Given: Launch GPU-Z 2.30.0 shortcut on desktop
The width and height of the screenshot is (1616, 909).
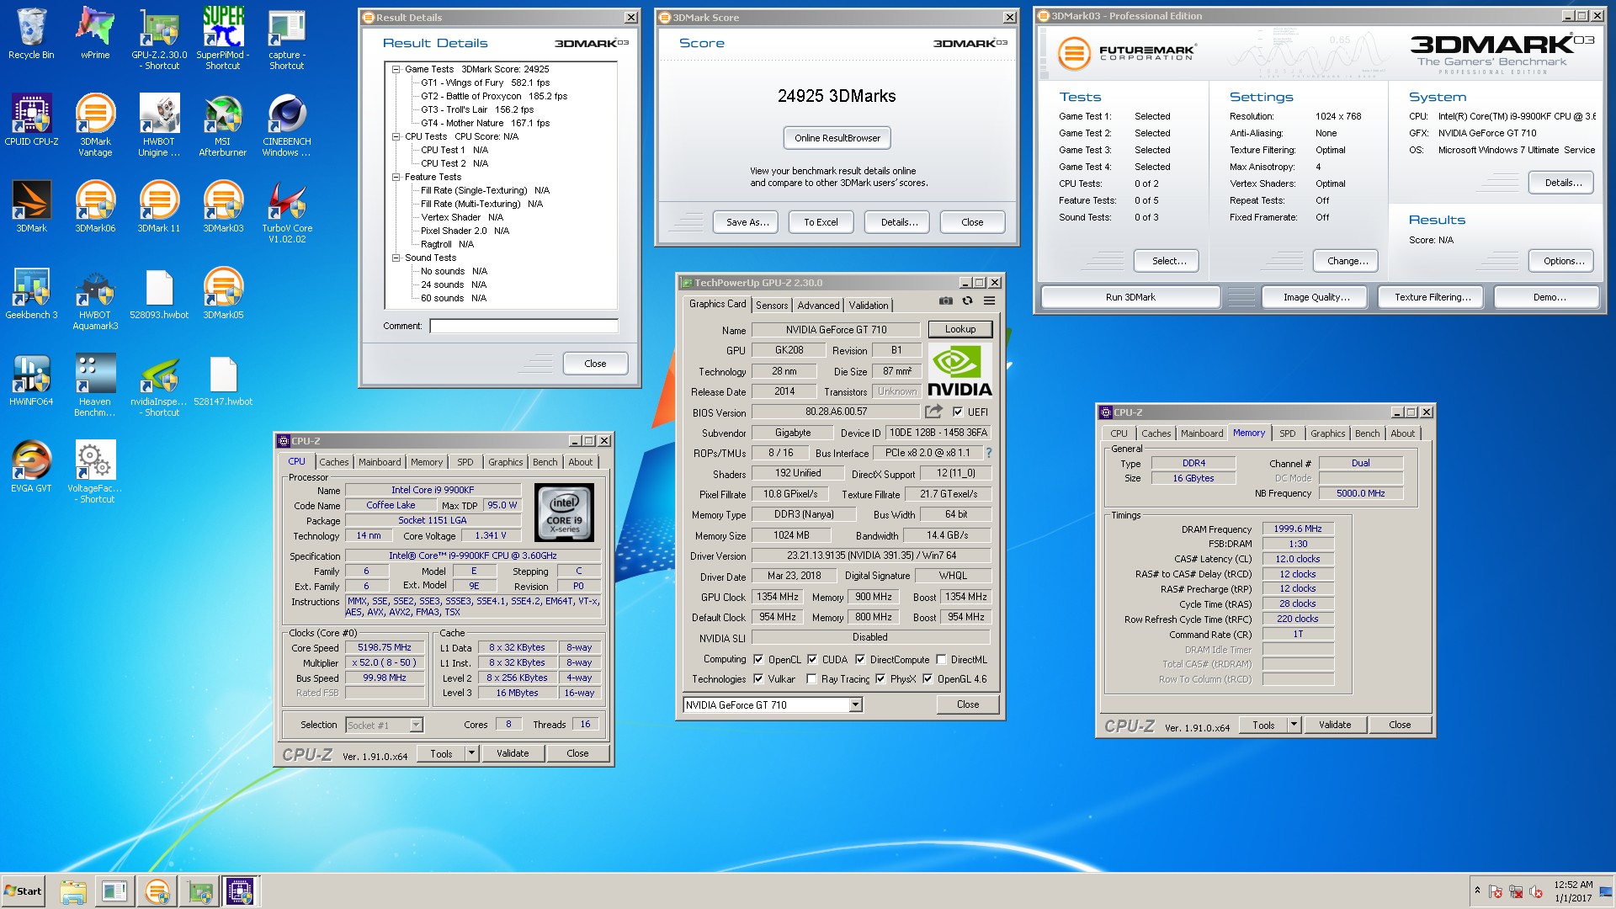Looking at the screenshot, I should pos(159,39).
